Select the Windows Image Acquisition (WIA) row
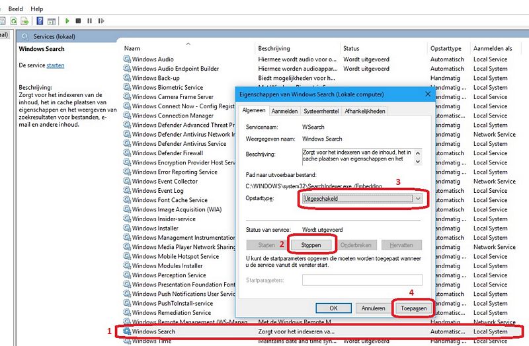529x346 pixels. pos(178,209)
